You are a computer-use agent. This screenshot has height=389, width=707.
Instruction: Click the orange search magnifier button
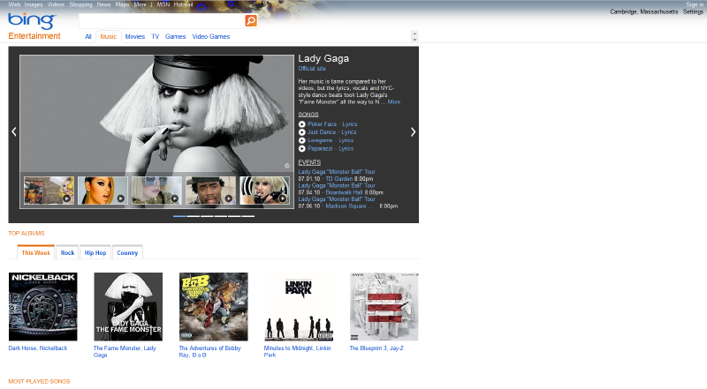(x=251, y=20)
